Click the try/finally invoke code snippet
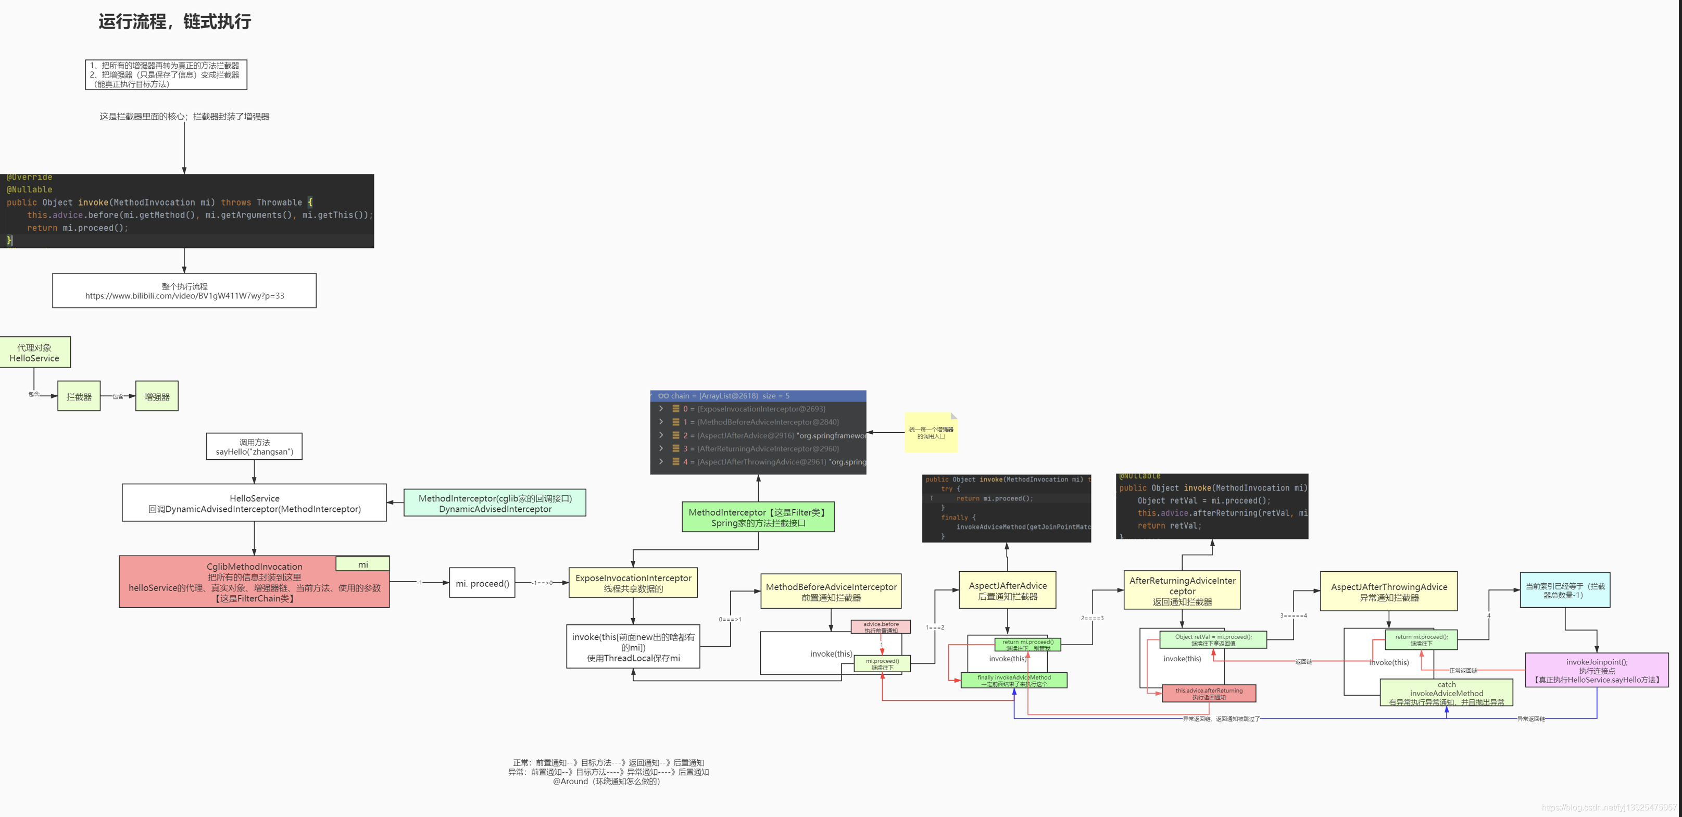 click(1006, 508)
